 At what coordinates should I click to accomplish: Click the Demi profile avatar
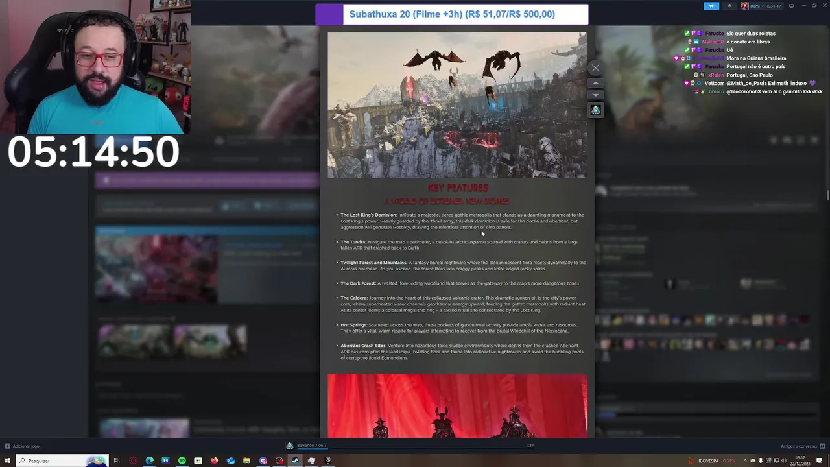point(744,6)
